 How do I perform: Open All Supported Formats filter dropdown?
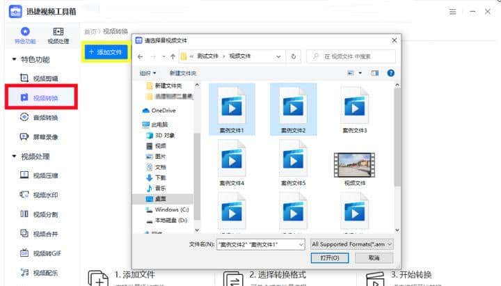tap(352, 244)
